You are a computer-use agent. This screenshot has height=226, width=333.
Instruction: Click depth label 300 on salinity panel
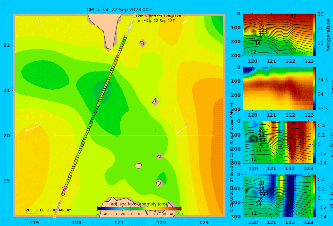point(236,109)
